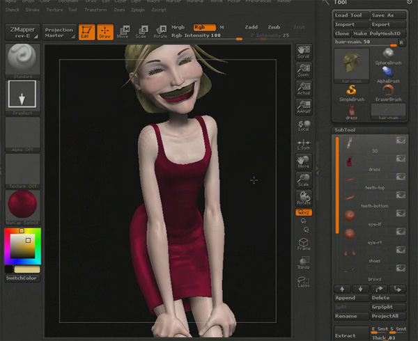Image resolution: width=418 pixels, height=341 pixels.
Task: Toggle the Mrgb mode
Action: (178, 27)
